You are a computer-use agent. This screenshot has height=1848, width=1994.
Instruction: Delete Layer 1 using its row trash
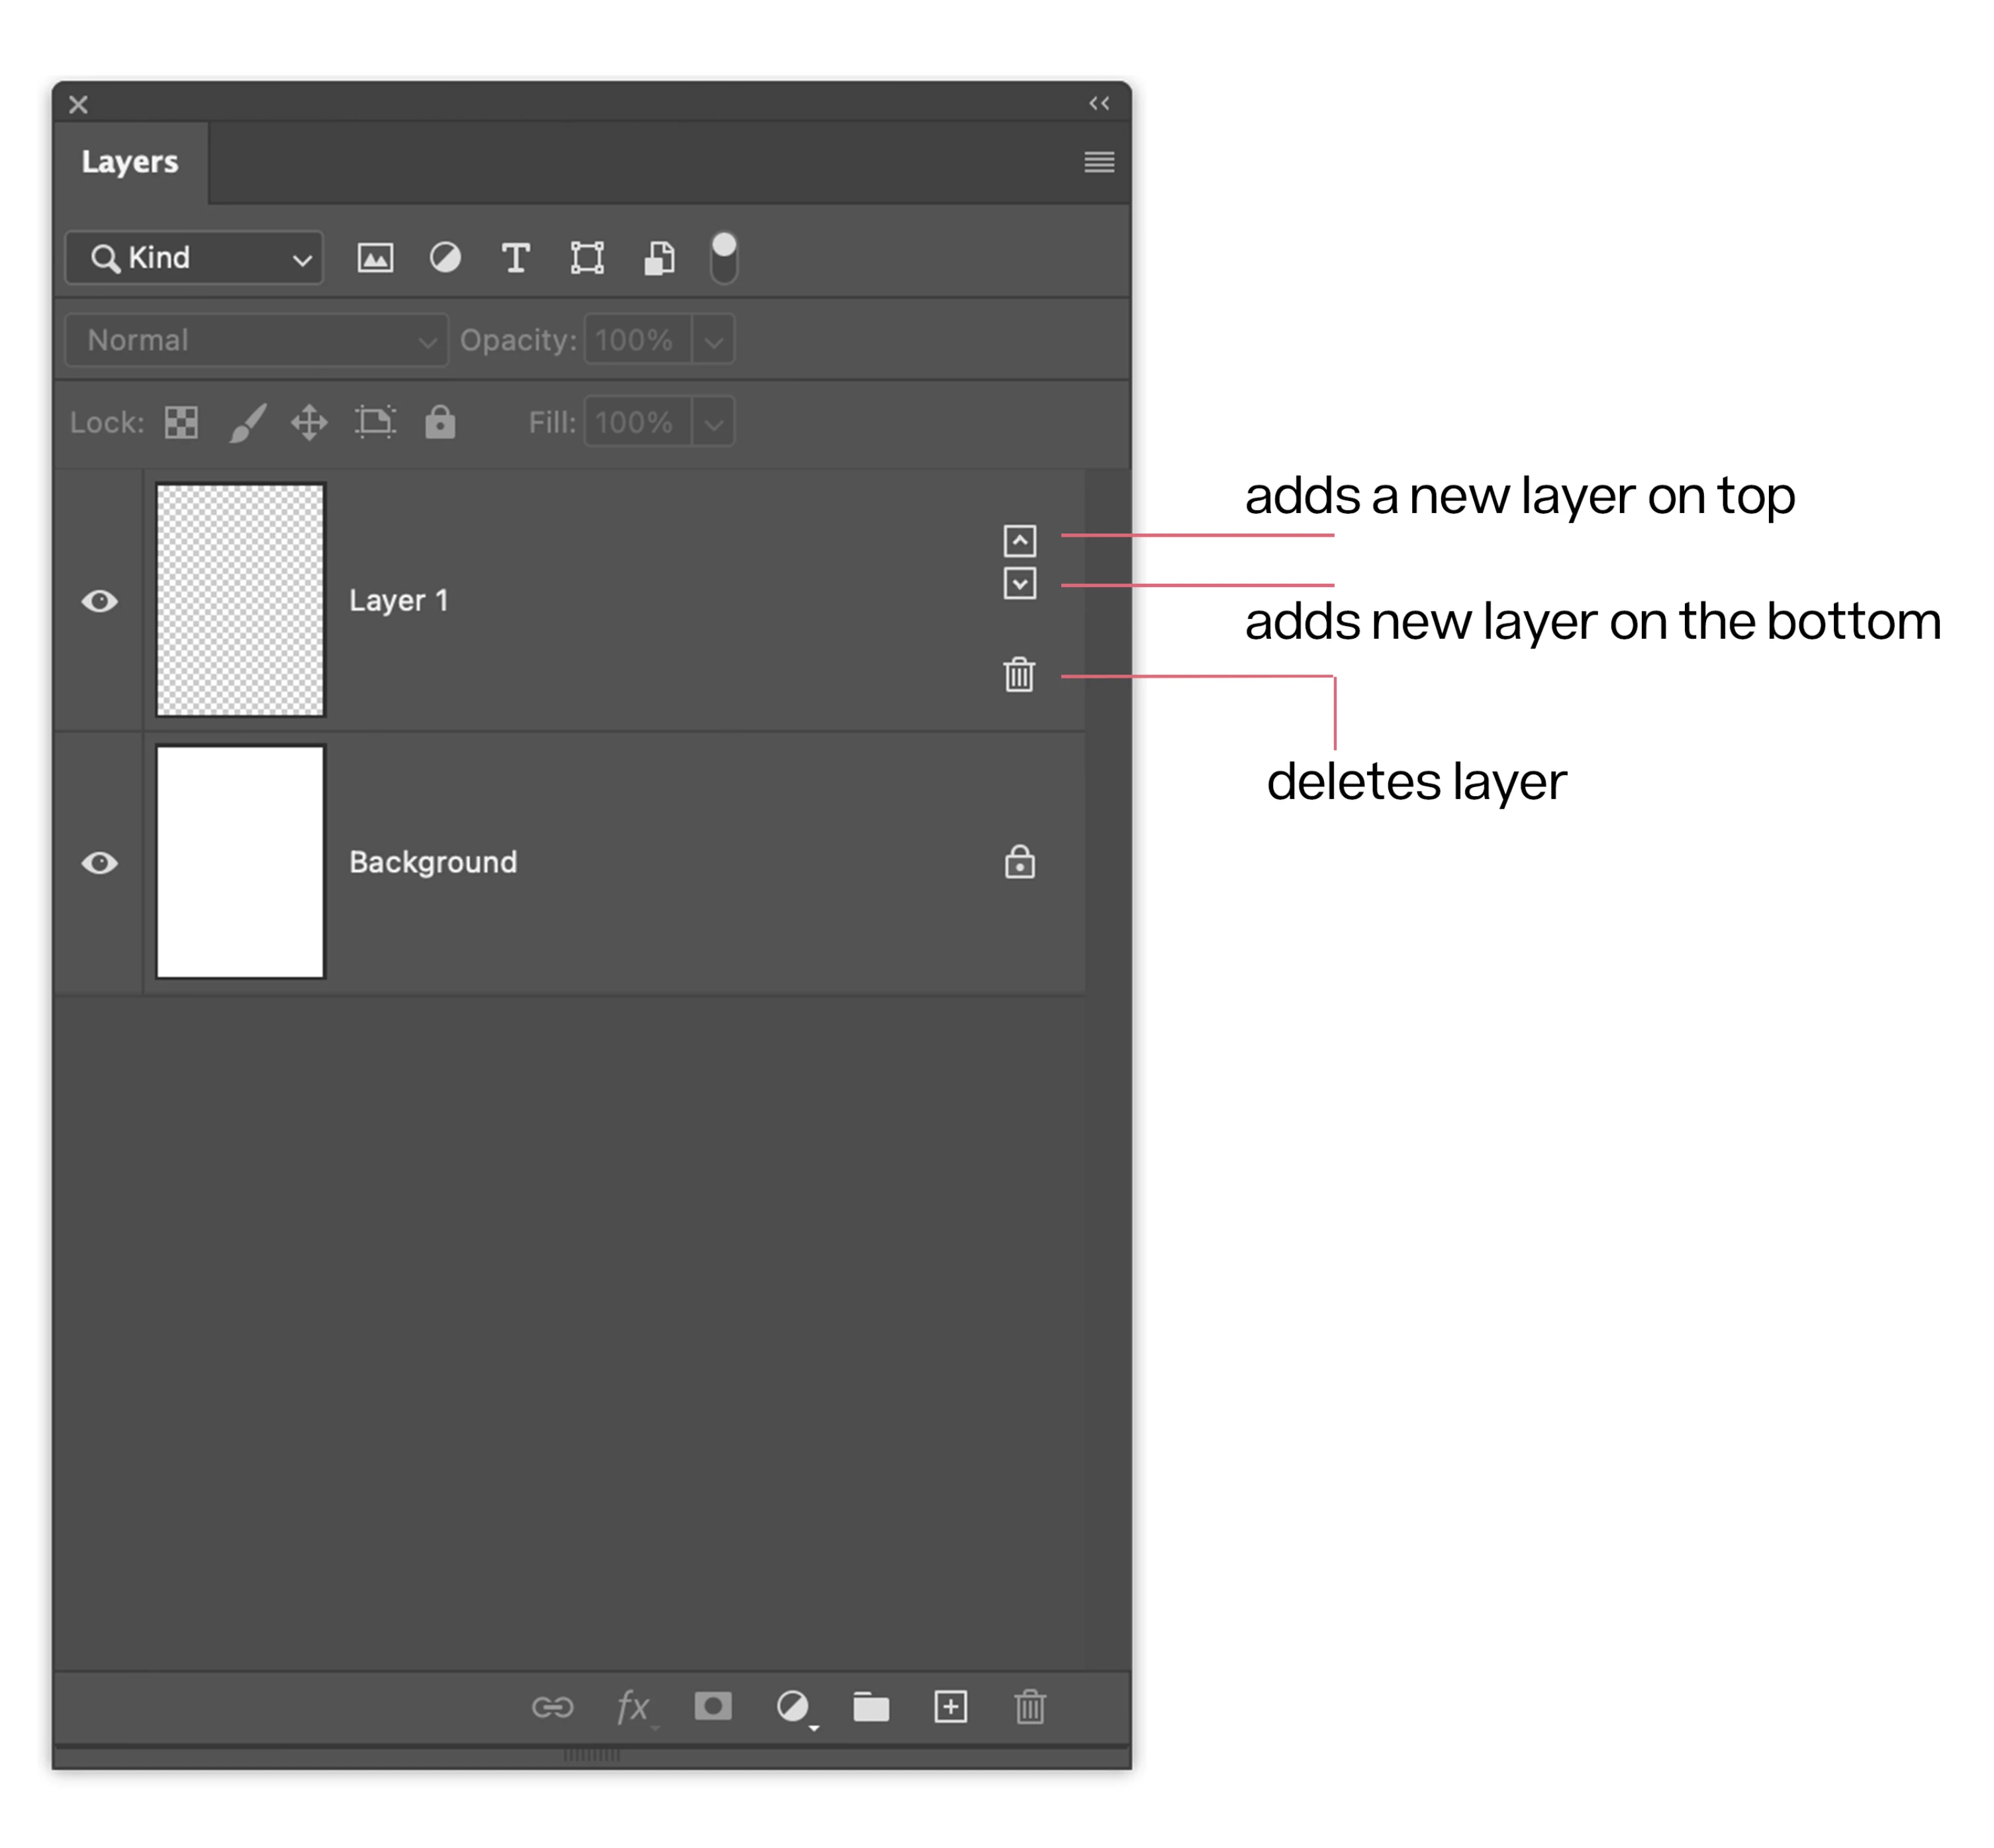pos(1019,675)
